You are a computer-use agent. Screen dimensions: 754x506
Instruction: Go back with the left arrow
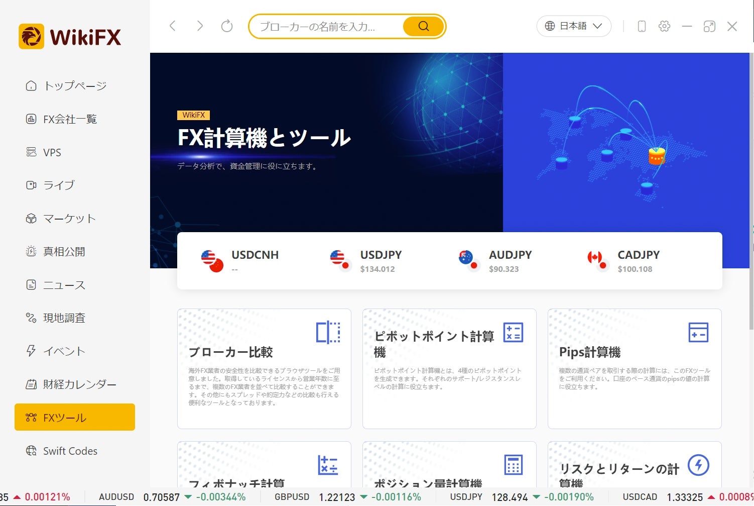pyautogui.click(x=173, y=26)
